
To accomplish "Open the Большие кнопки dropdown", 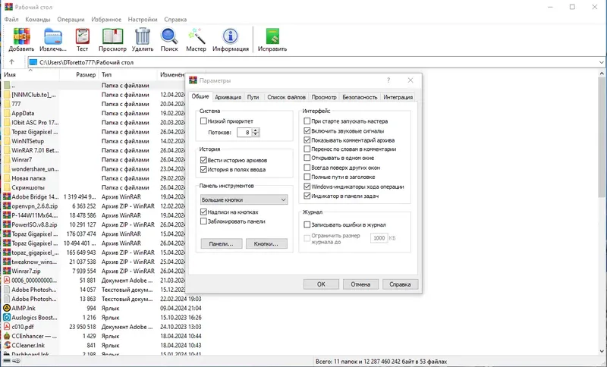I will pos(244,199).
